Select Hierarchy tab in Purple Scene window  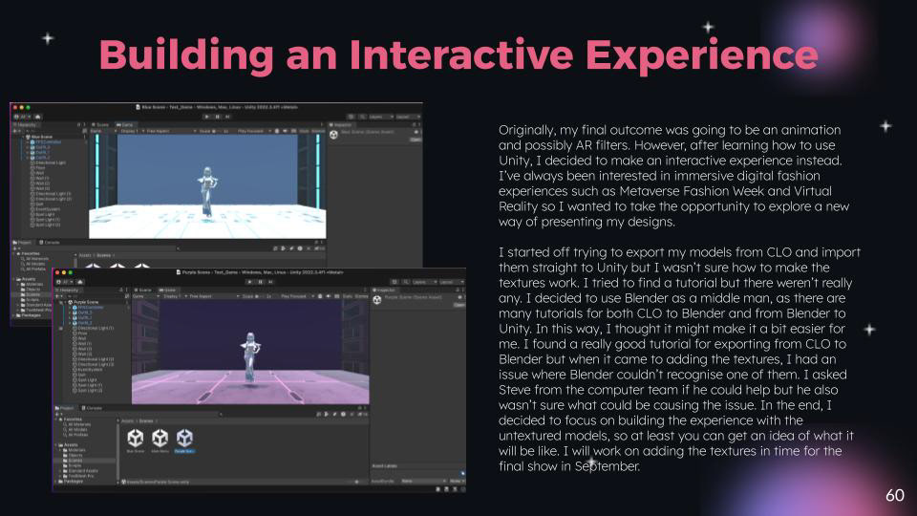[69, 290]
